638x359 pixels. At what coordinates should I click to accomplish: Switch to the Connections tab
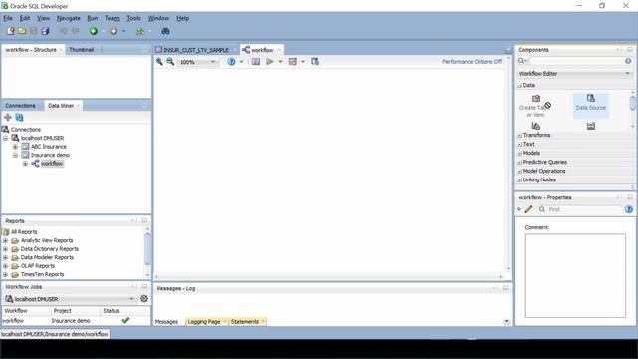20,106
